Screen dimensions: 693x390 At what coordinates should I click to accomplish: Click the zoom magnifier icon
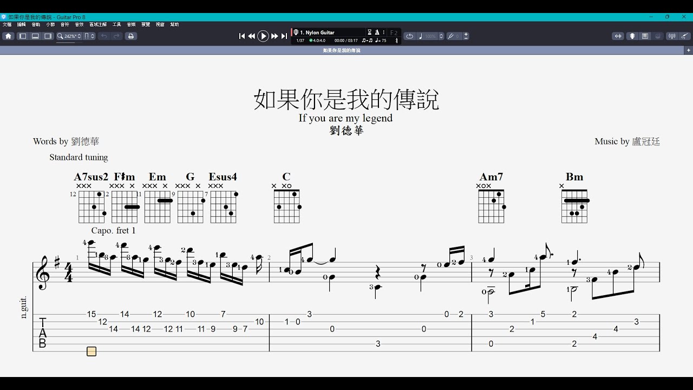click(x=60, y=36)
